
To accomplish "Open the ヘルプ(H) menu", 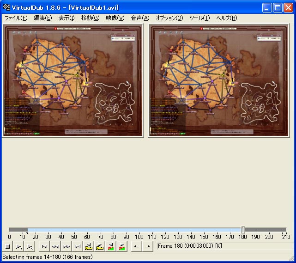I will [227, 18].
